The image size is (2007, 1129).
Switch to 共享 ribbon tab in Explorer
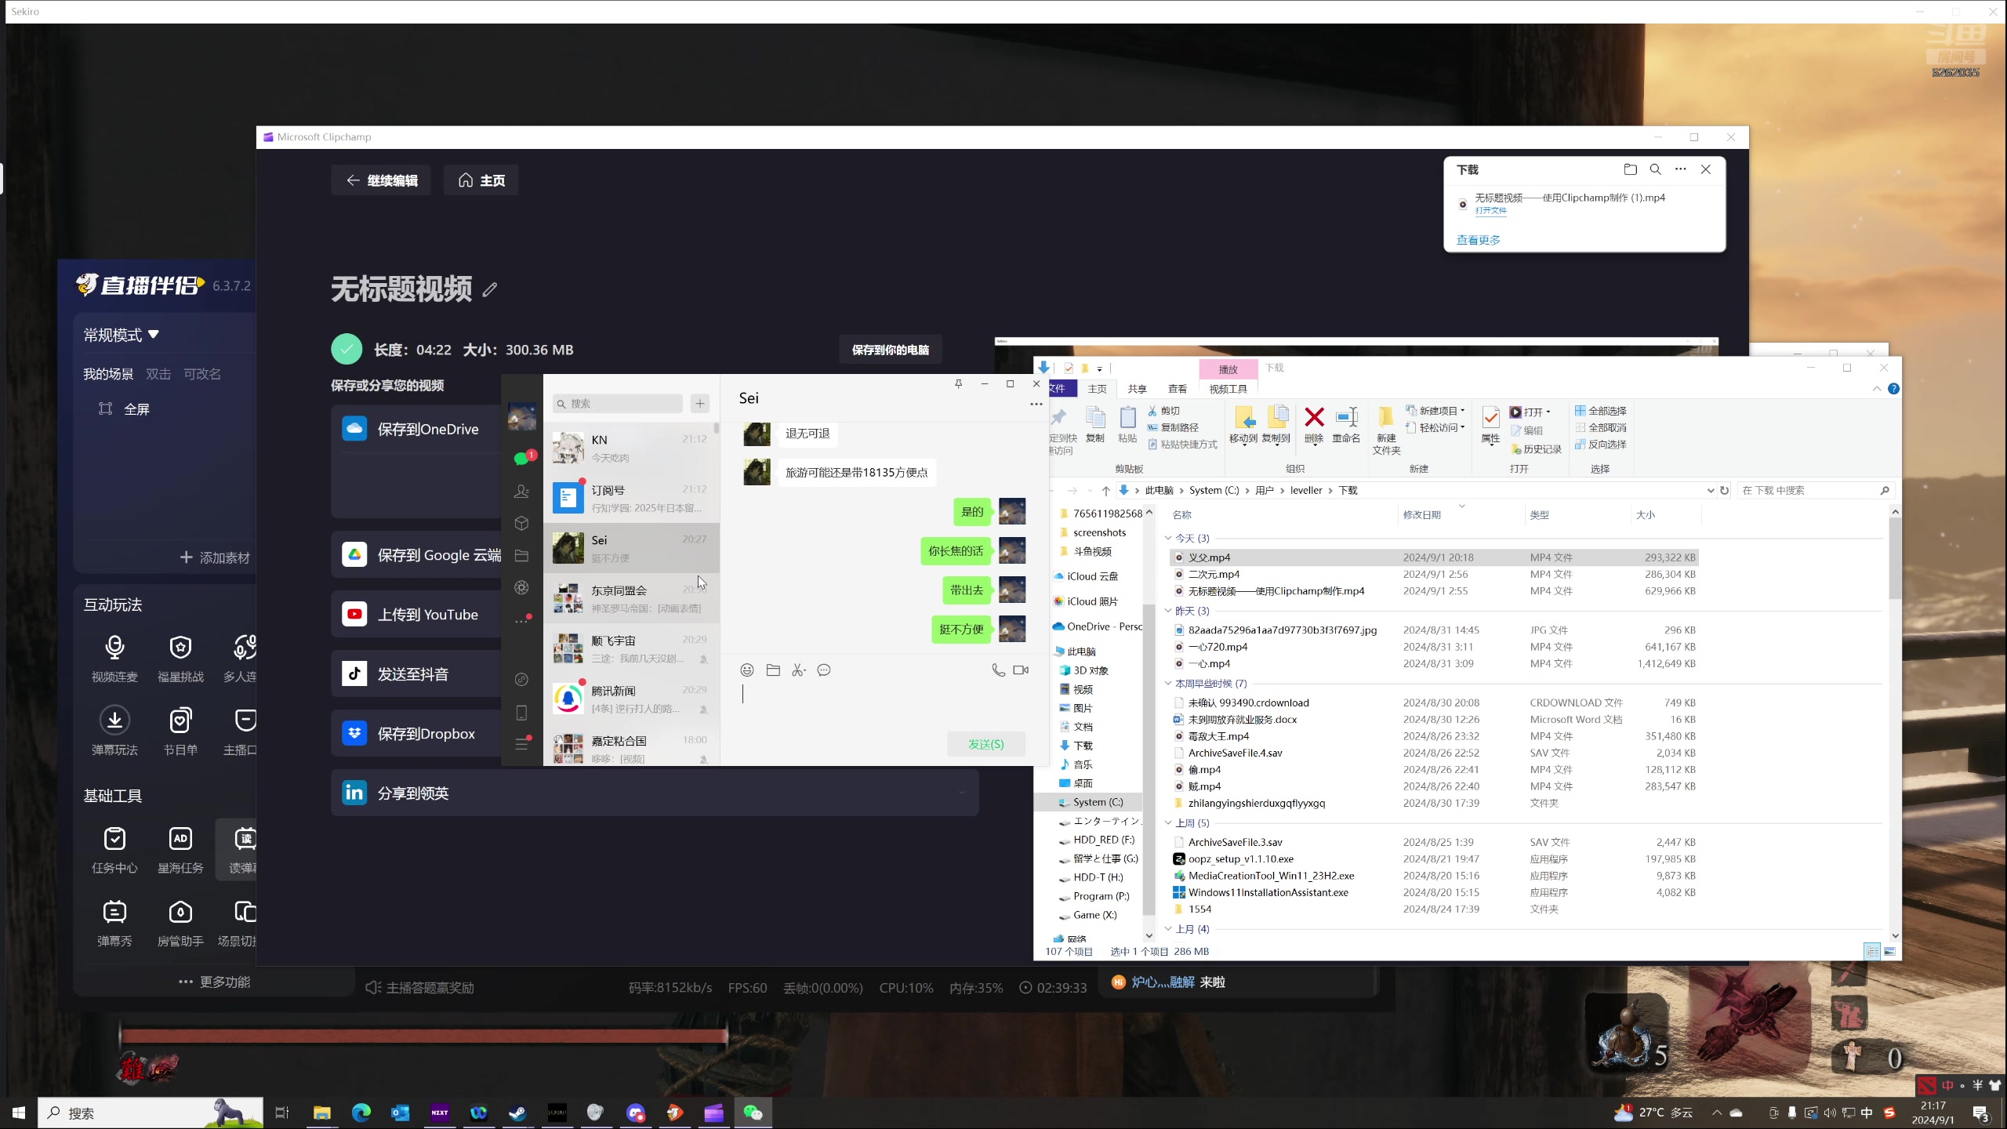click(1137, 389)
